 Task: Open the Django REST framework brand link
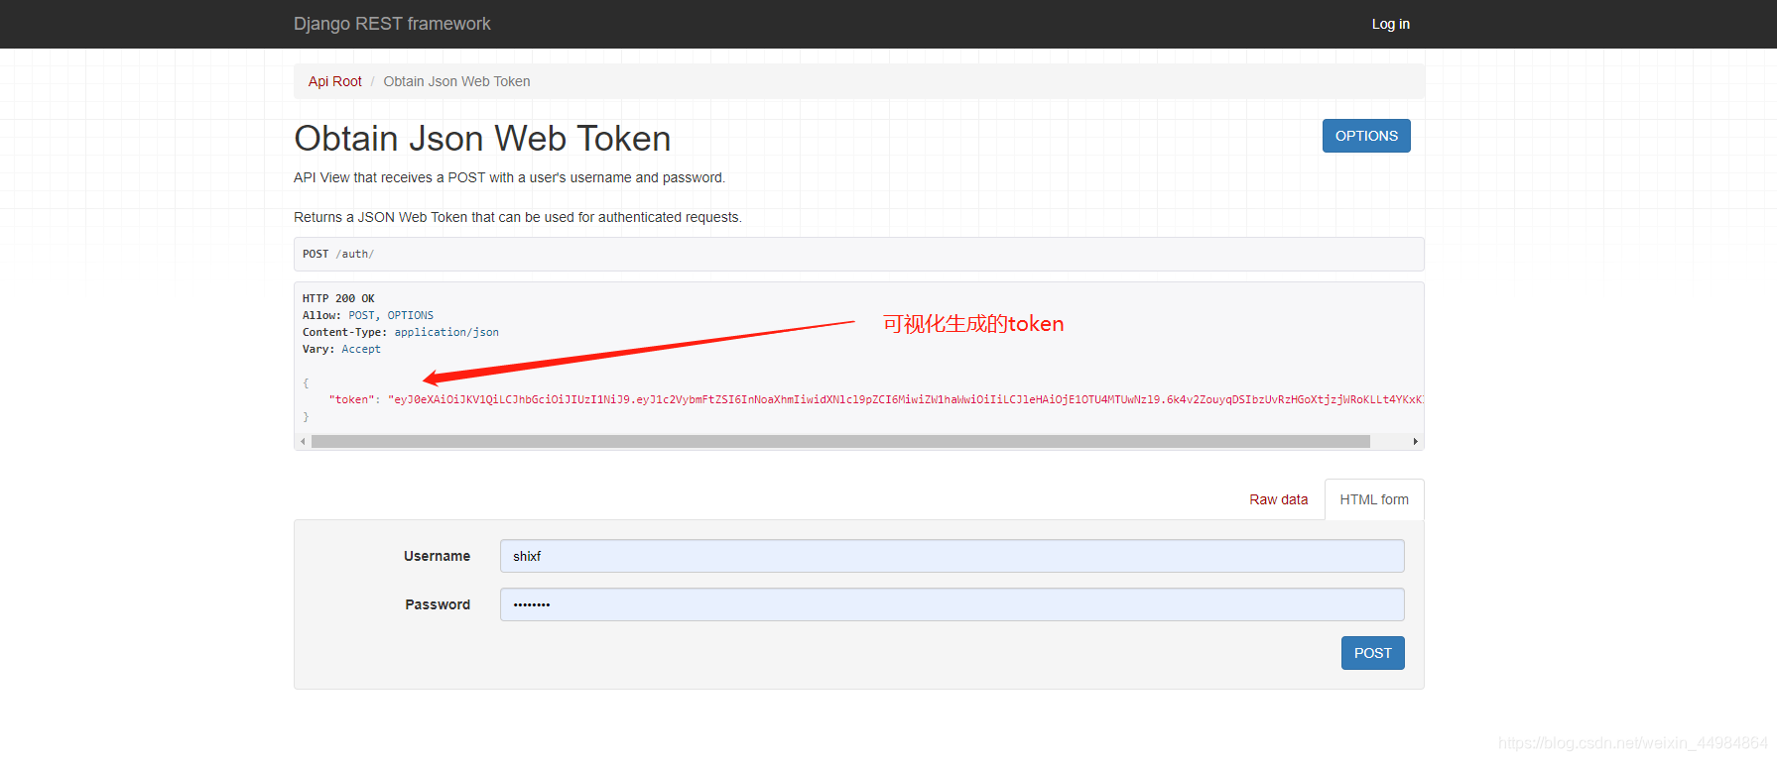(x=392, y=24)
